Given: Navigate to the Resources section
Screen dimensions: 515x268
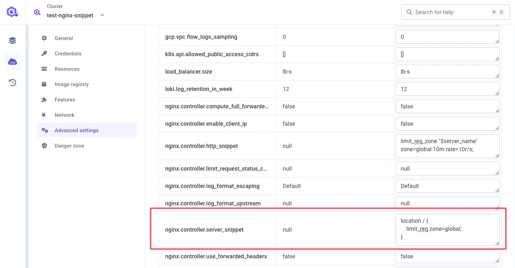Looking at the screenshot, I should point(67,69).
